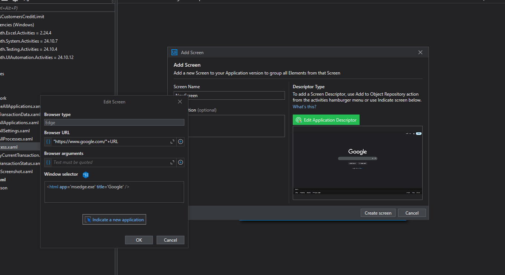Image resolution: width=505 pixels, height=275 pixels.
Task: Open expression editor for Browser arguments
Action: coord(172,162)
